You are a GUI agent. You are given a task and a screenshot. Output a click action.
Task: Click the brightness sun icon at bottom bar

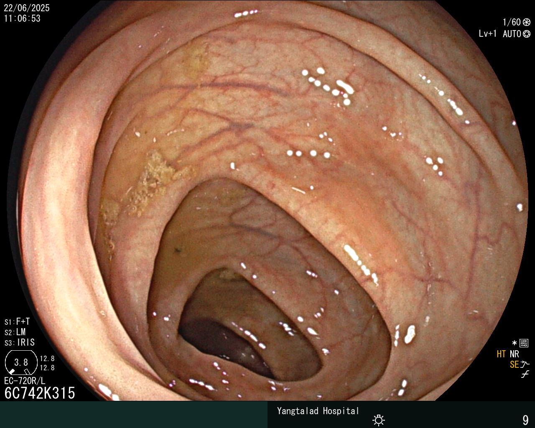[x=379, y=420]
